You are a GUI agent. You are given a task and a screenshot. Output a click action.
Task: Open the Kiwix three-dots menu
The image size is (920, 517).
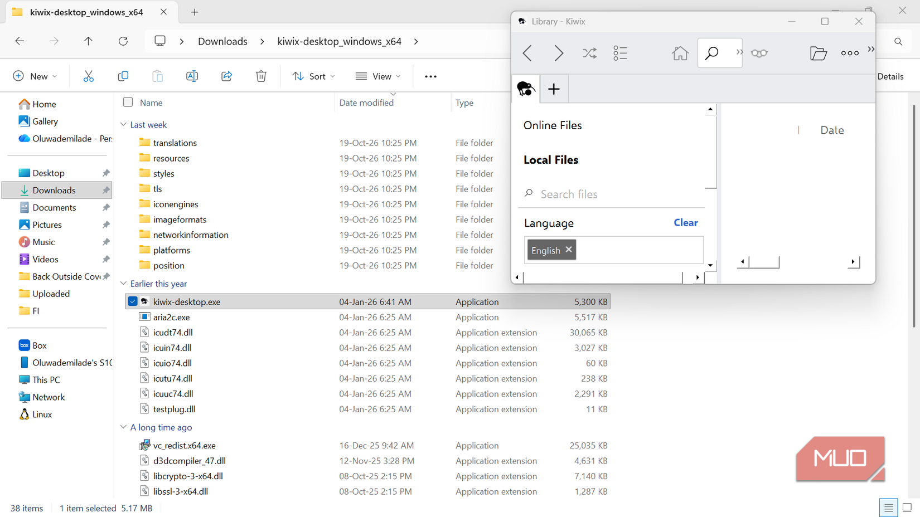[850, 53]
